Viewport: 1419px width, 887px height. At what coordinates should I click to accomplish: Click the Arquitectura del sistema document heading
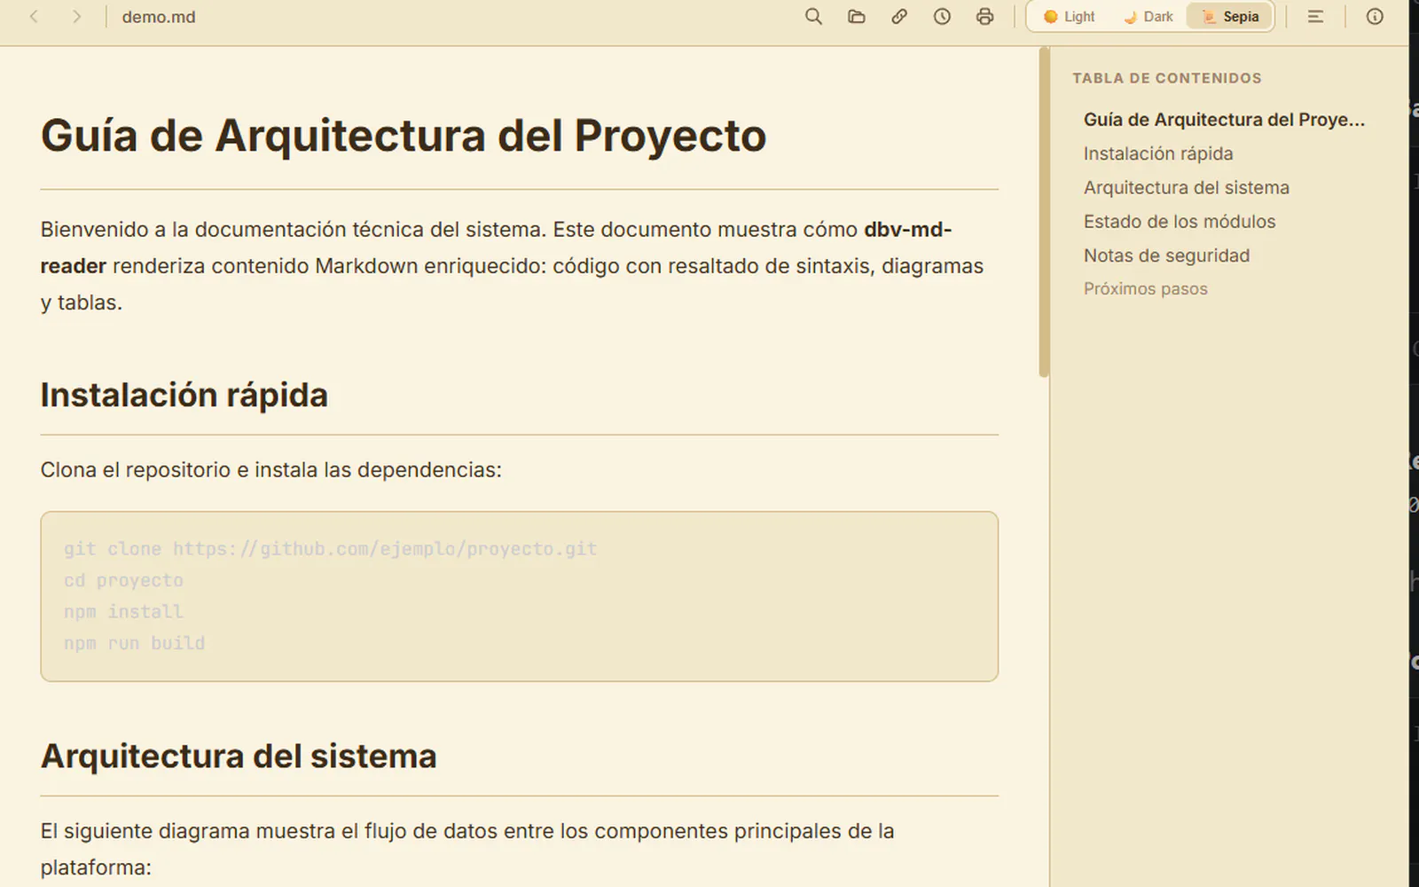(x=239, y=757)
